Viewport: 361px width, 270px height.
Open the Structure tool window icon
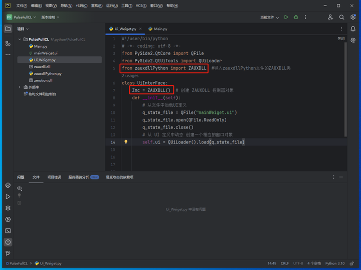pos(8,43)
